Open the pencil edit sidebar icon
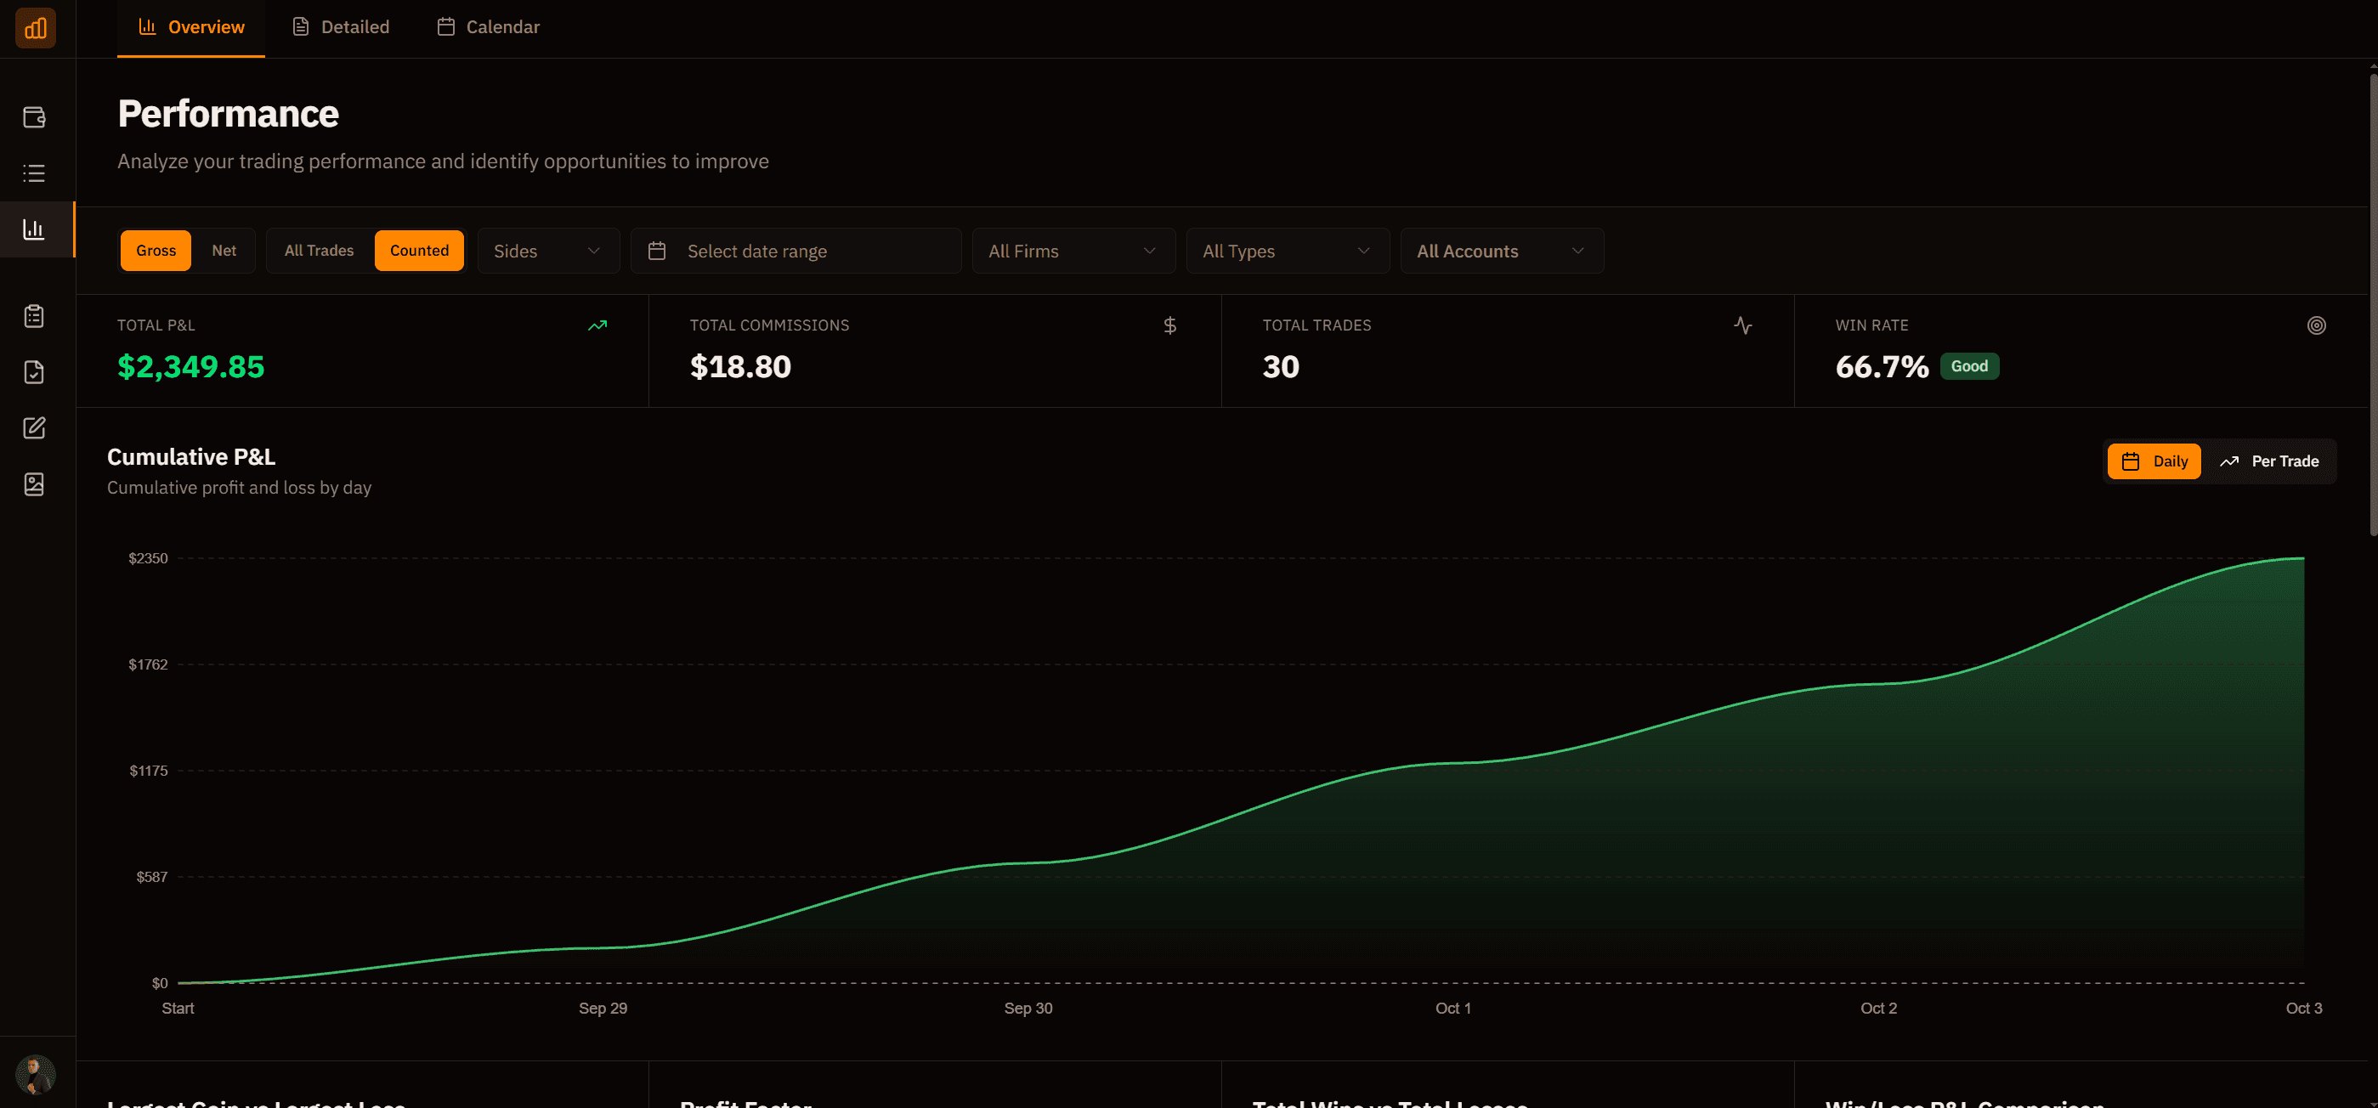The image size is (2378, 1108). (34, 428)
